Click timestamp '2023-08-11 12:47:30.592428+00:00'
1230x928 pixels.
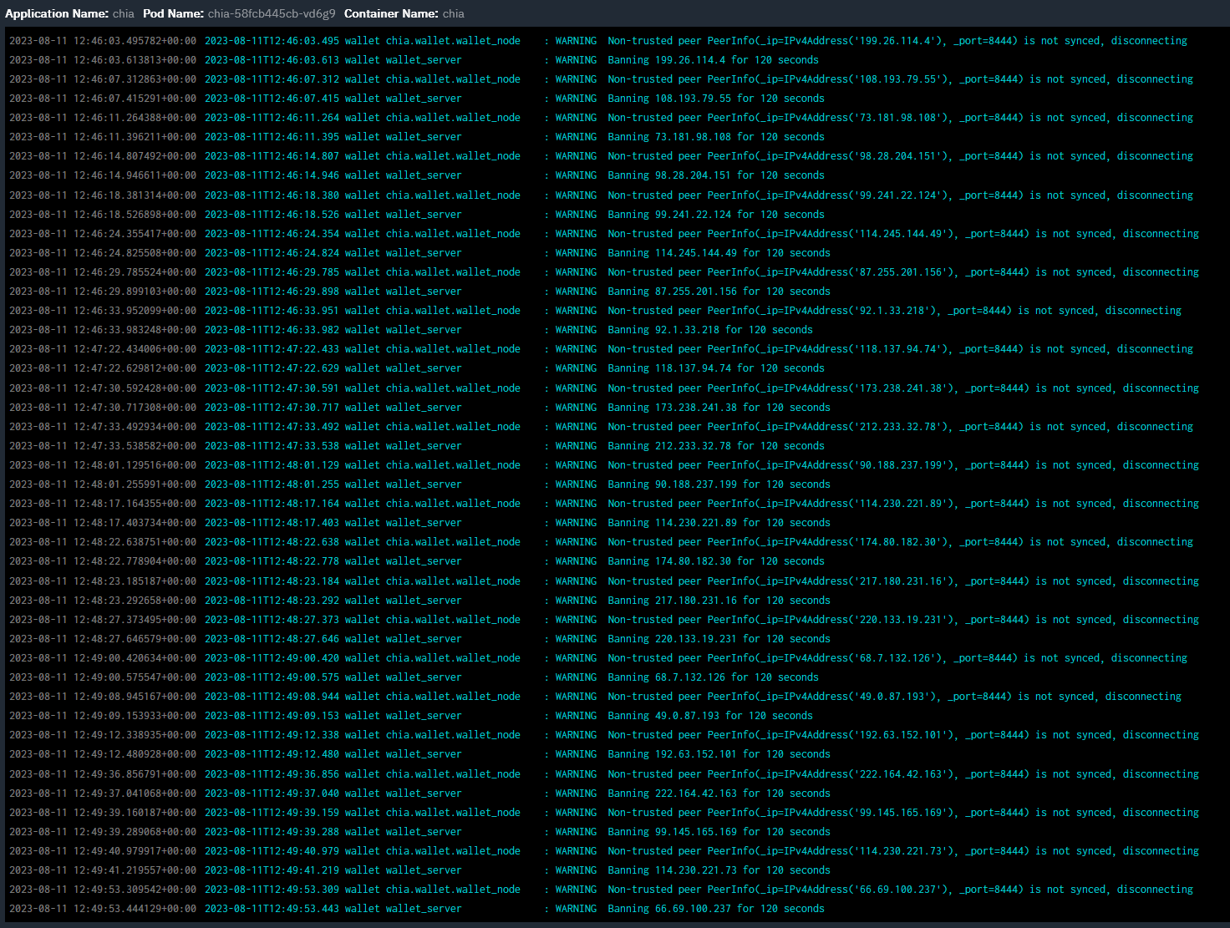pos(103,388)
